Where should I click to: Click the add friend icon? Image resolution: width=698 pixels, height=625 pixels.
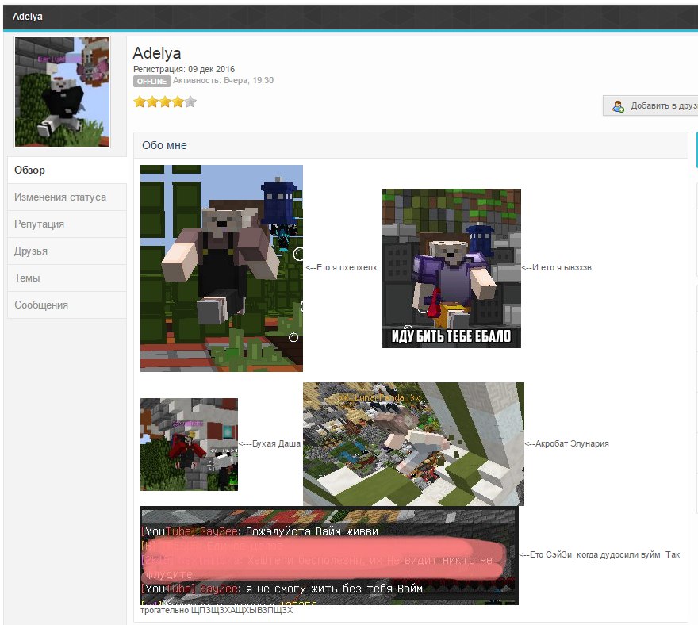(x=618, y=106)
